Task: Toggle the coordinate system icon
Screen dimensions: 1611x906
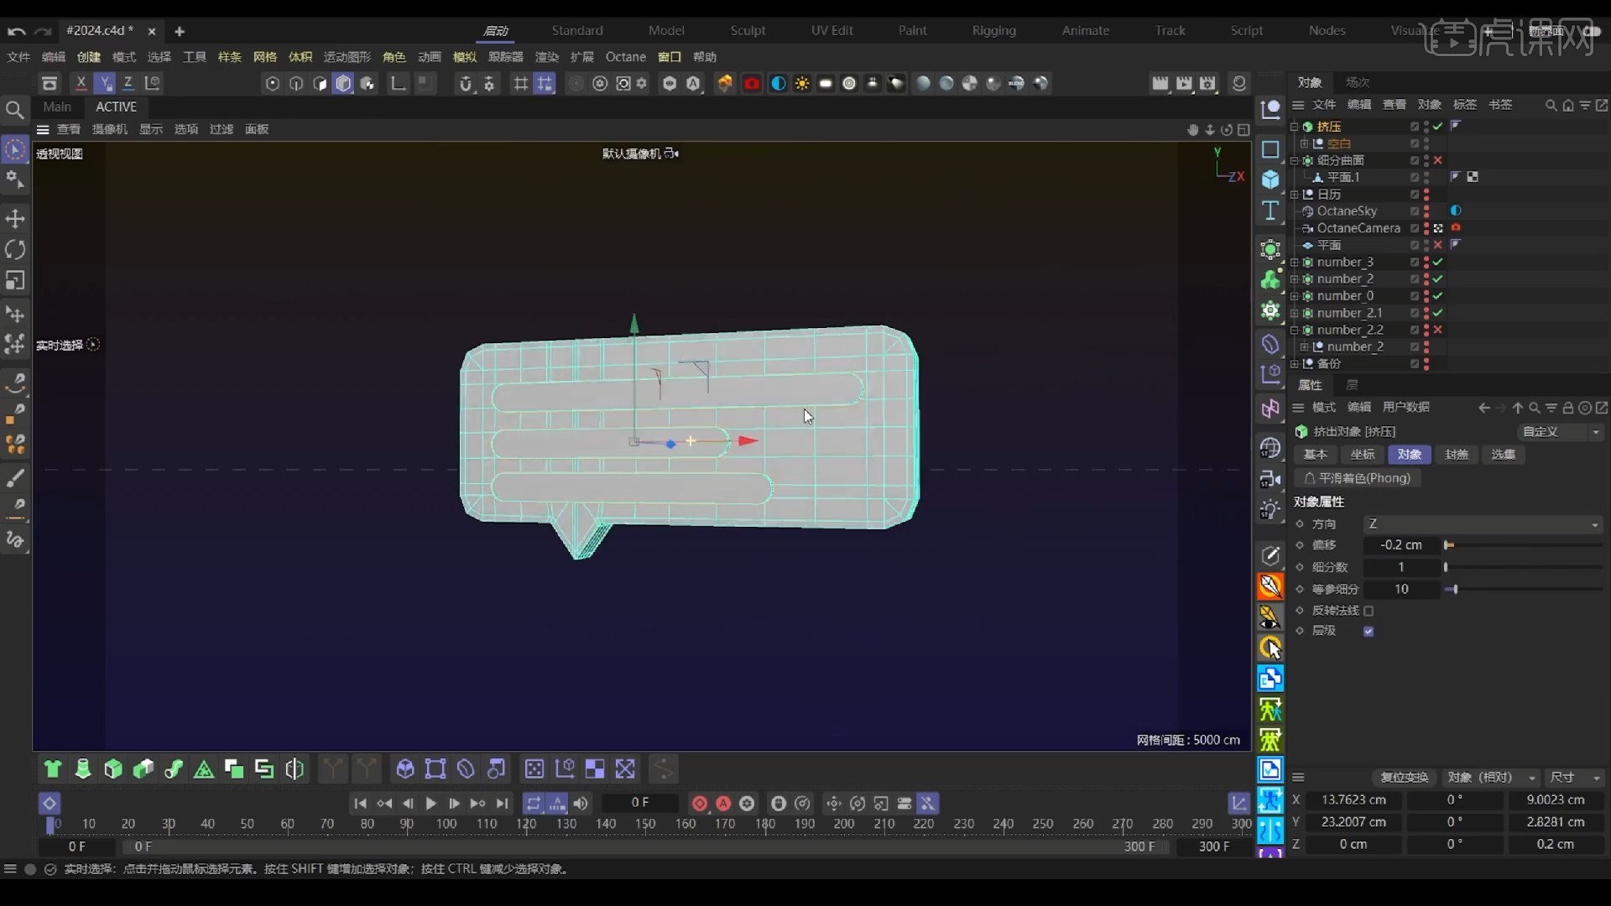Action: (x=152, y=83)
